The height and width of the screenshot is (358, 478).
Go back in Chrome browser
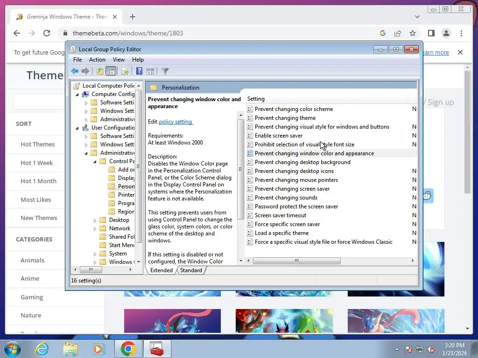point(17,33)
